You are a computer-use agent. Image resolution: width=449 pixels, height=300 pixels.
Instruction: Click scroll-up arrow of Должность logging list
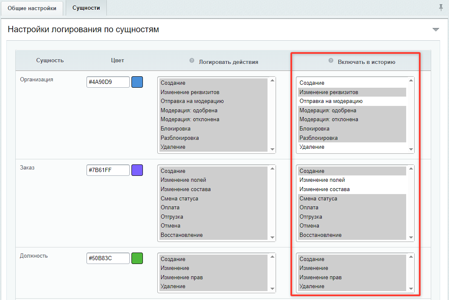point(272,257)
